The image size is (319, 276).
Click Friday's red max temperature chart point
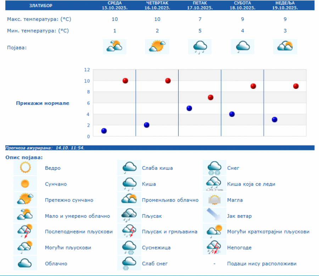coord(211,97)
